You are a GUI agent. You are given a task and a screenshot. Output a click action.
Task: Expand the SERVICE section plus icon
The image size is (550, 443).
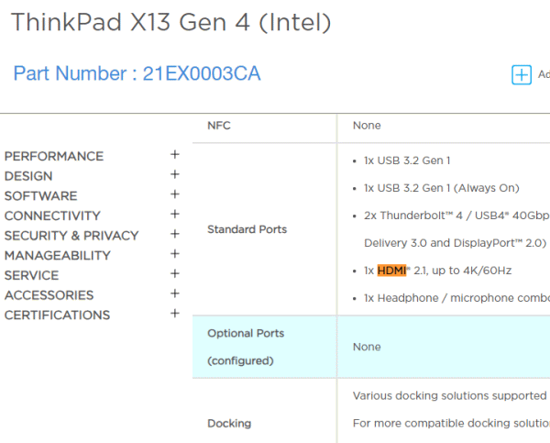point(175,273)
